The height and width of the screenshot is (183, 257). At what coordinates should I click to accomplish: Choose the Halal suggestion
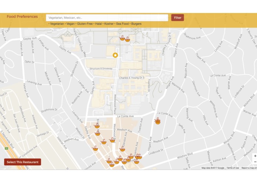(x=98, y=24)
